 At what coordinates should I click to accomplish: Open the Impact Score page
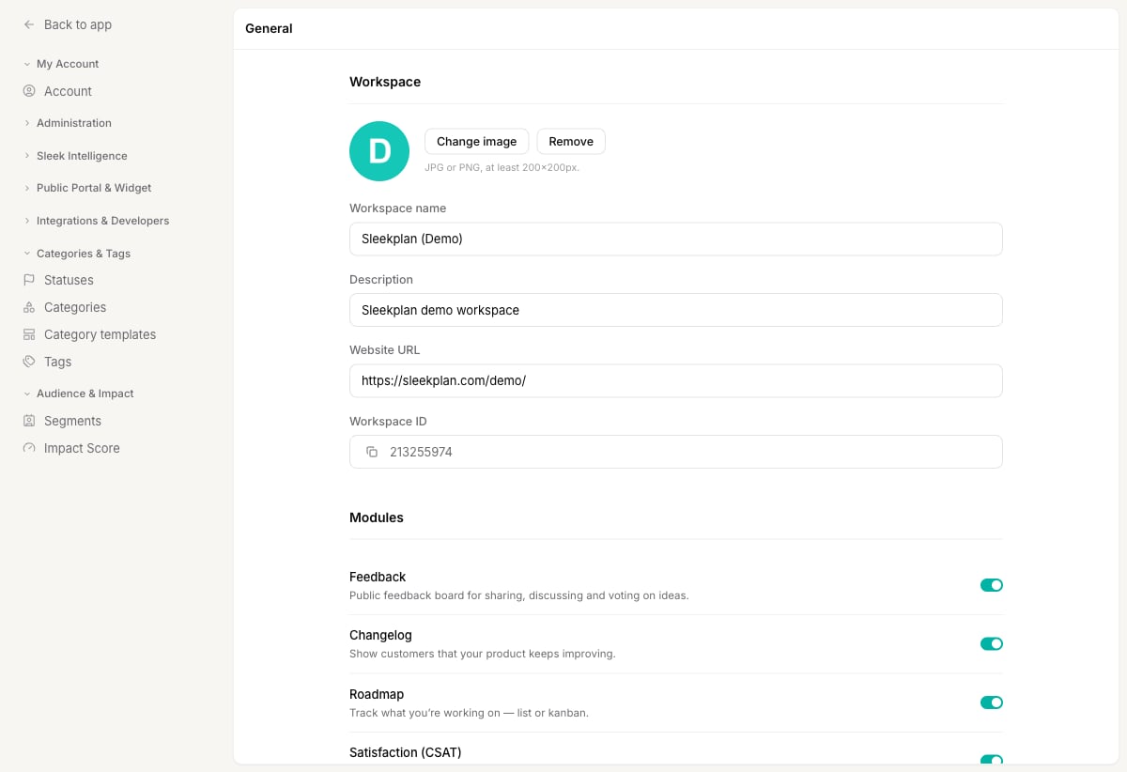click(82, 448)
